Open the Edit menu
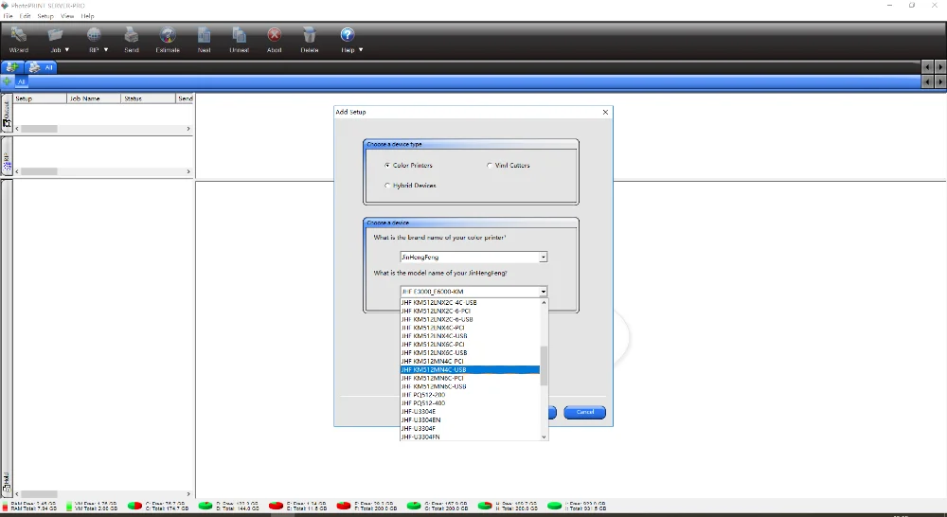This screenshot has height=517, width=947. [25, 16]
